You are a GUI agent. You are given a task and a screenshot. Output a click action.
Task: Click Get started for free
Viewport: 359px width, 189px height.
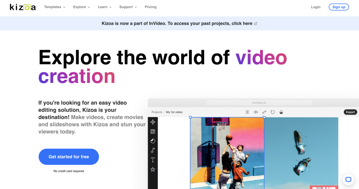click(x=69, y=157)
